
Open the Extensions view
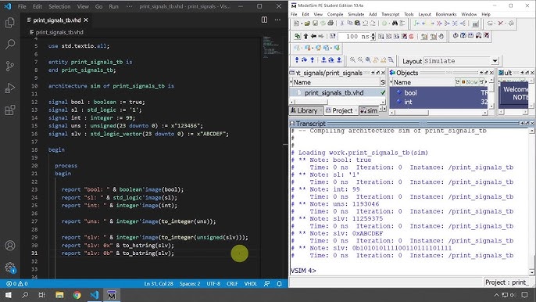click(10, 110)
